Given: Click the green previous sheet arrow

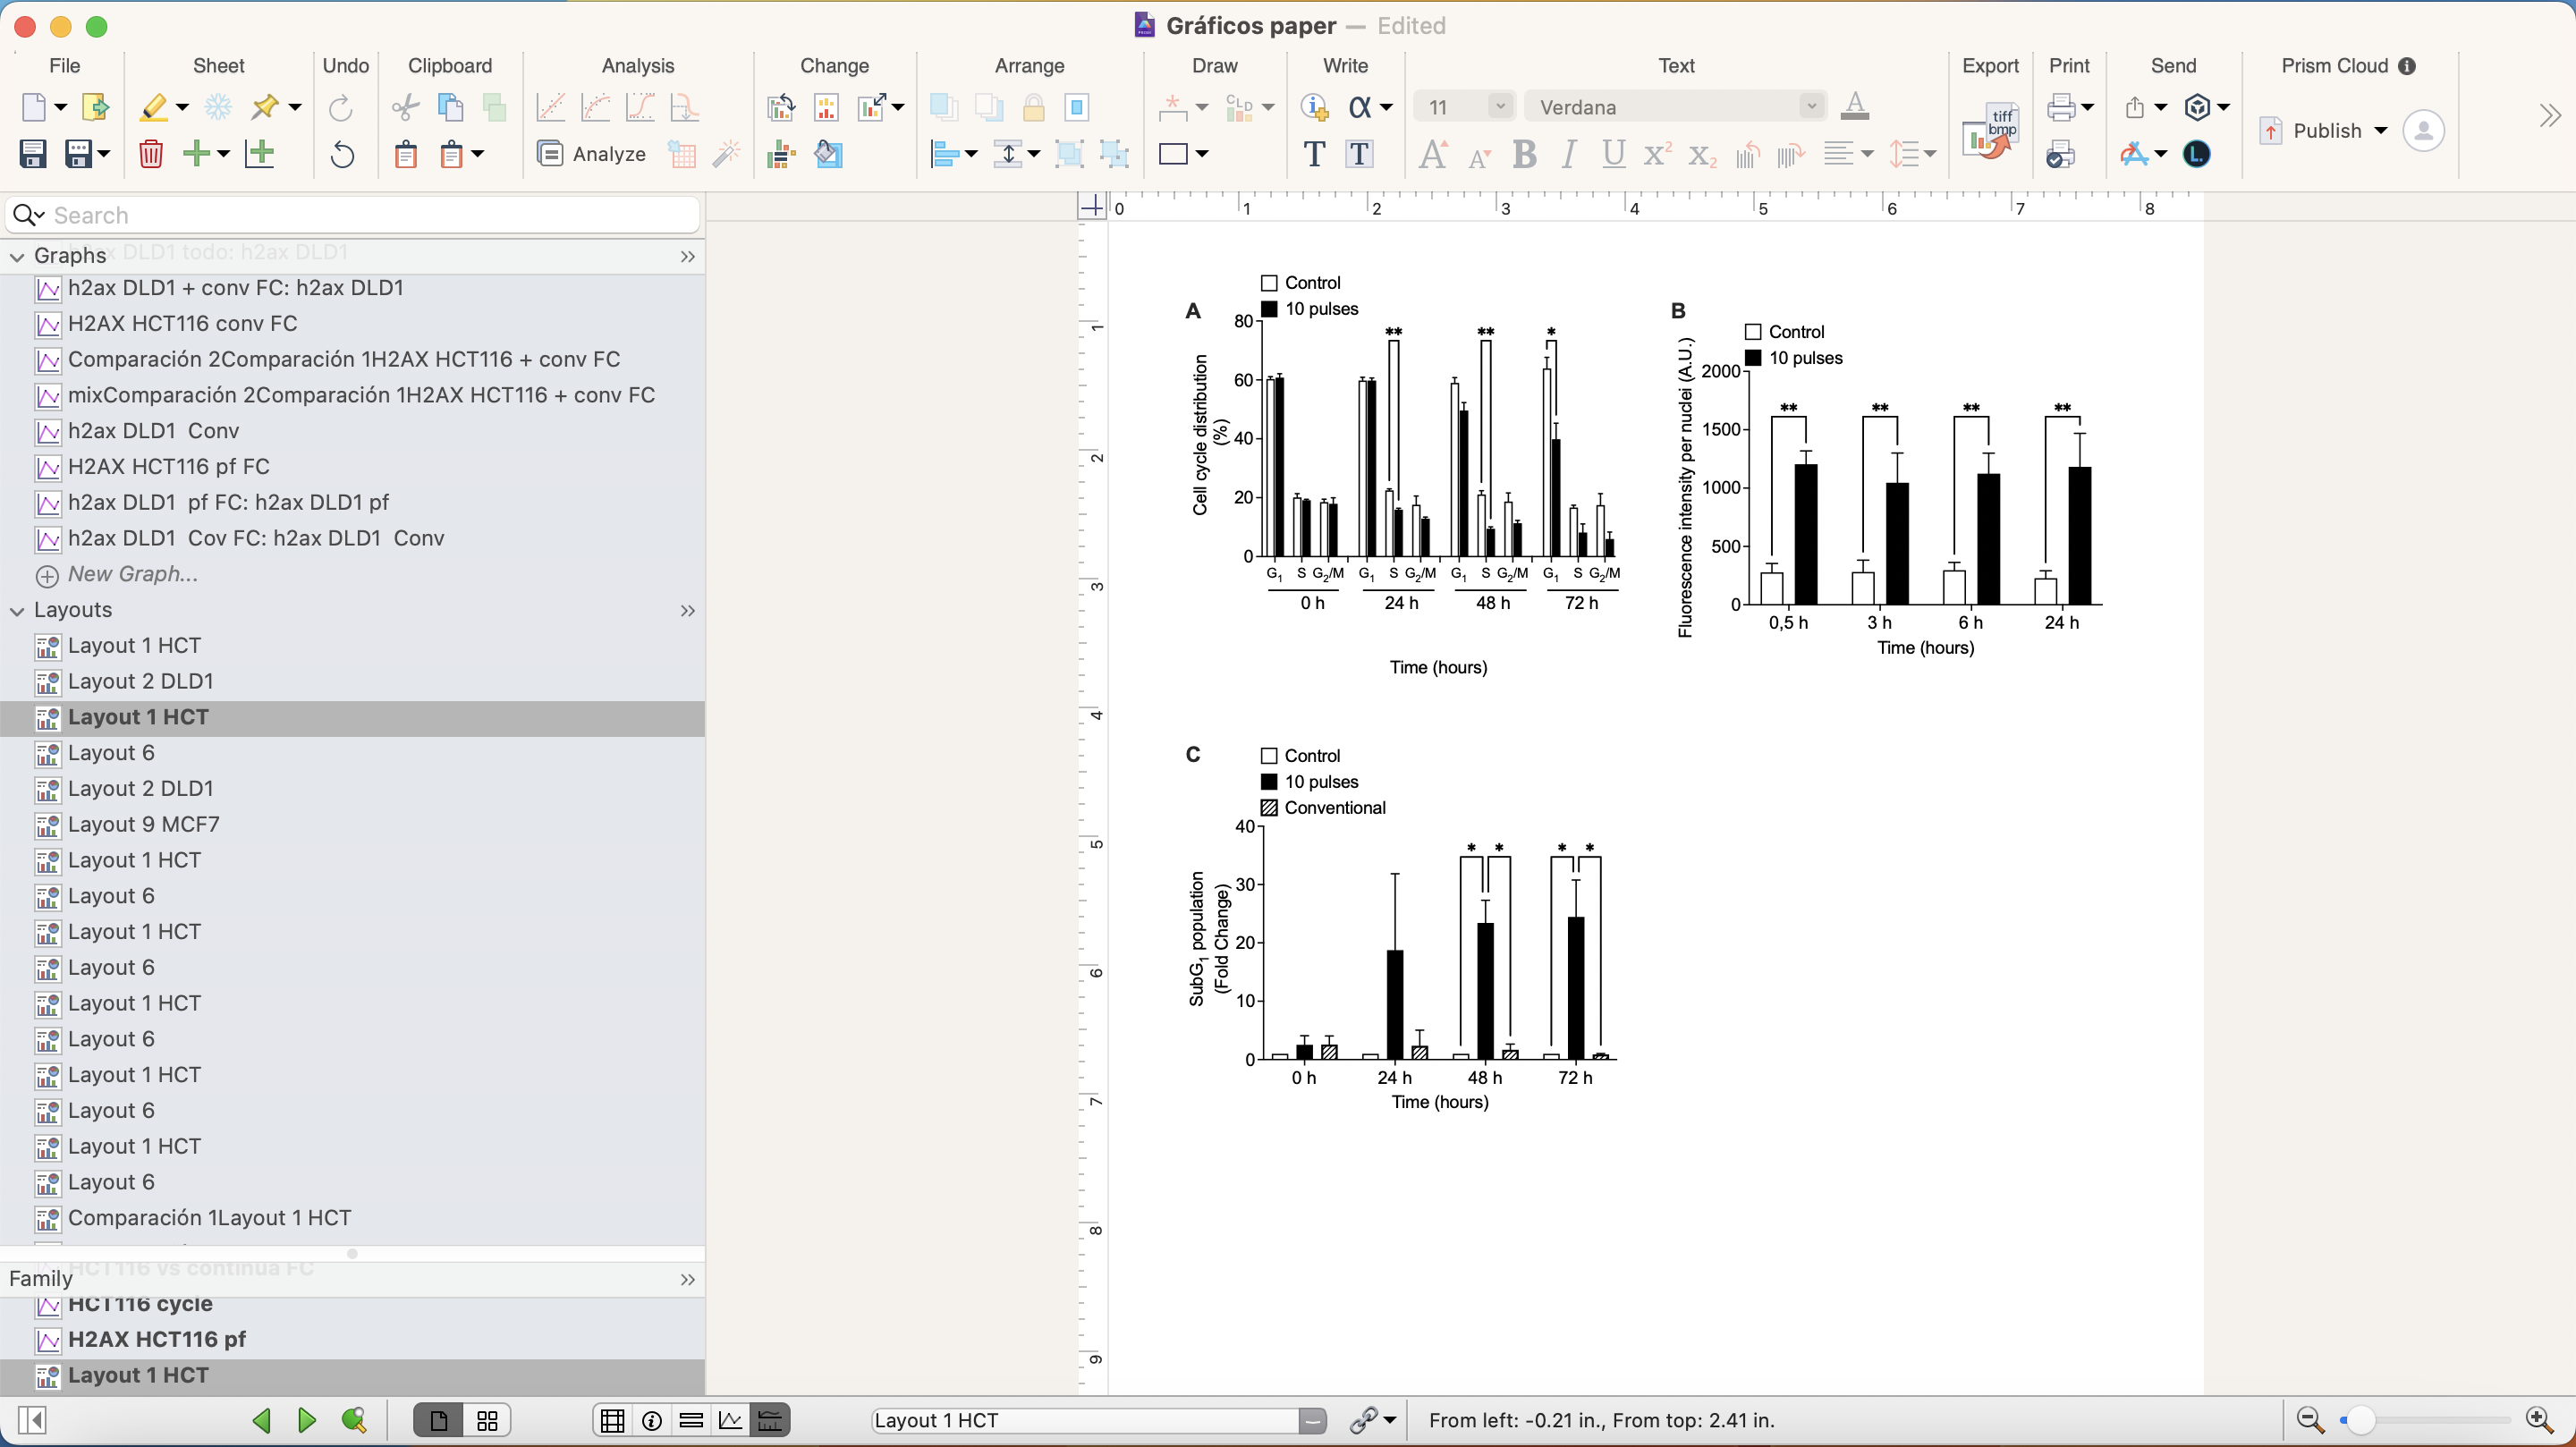Looking at the screenshot, I should (x=262, y=1420).
